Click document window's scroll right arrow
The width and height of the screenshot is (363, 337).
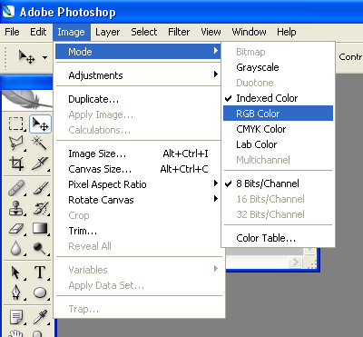pyautogui.click(x=295, y=262)
